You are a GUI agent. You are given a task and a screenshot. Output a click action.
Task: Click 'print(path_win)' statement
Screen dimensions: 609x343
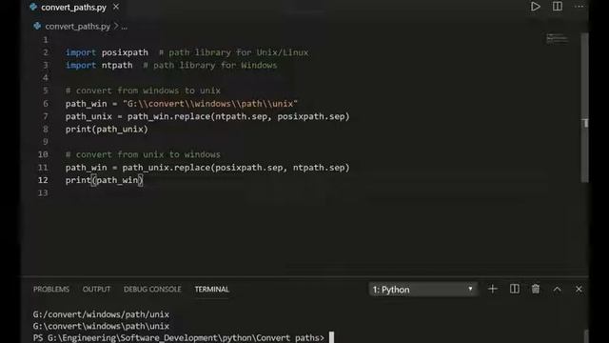[104, 180]
